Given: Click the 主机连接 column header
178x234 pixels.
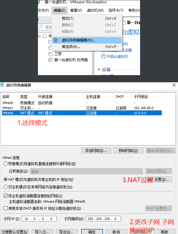Looking at the screenshot, I should pyautogui.click(x=99, y=97).
